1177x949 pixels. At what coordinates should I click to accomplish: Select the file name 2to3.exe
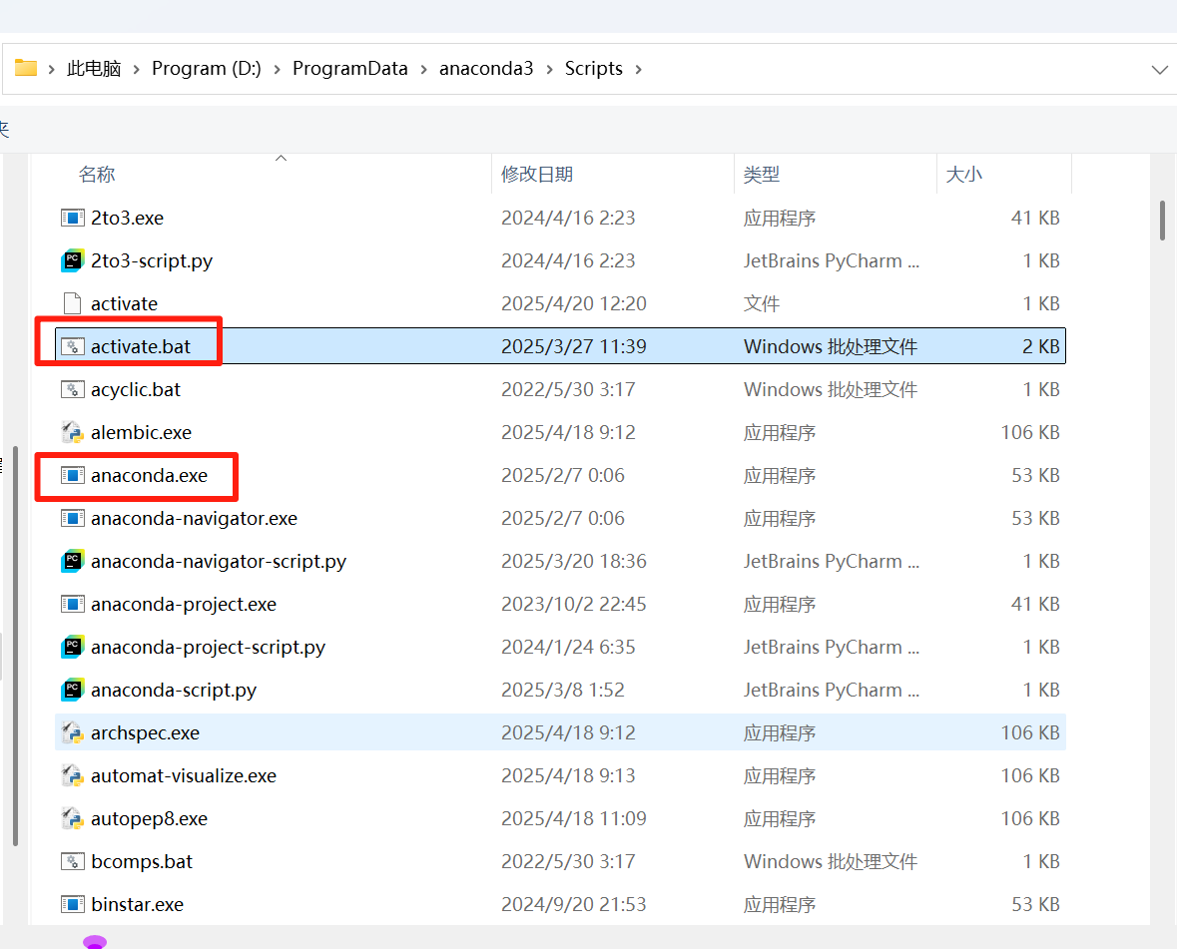(127, 219)
